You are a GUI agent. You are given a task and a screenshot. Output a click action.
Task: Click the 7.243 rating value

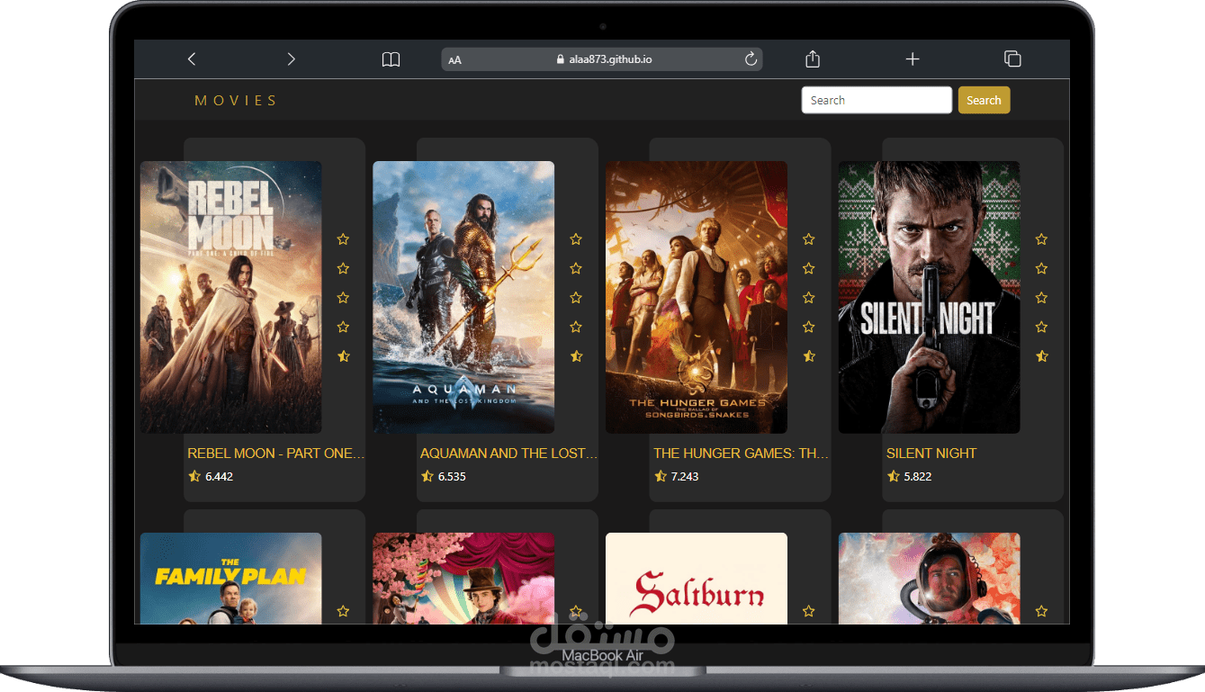(x=685, y=477)
